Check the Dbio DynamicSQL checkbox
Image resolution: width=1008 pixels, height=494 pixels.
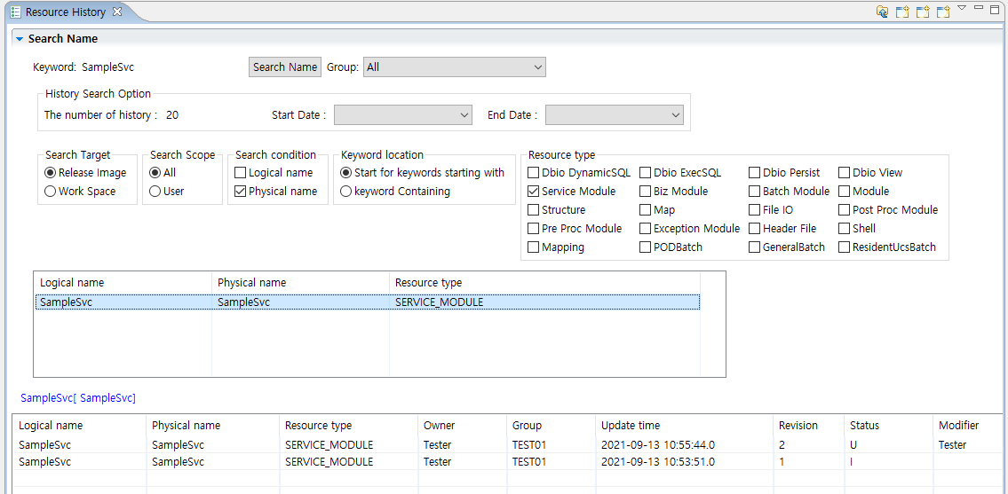pos(534,173)
